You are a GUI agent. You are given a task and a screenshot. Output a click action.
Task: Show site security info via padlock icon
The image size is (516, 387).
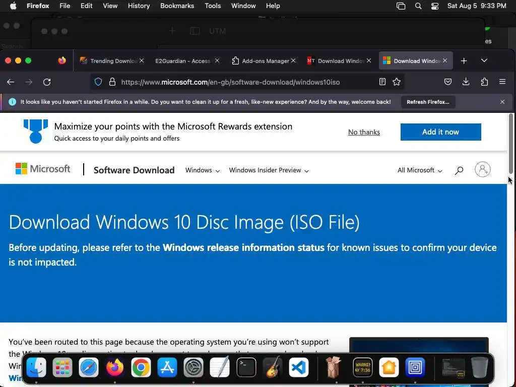click(x=112, y=82)
